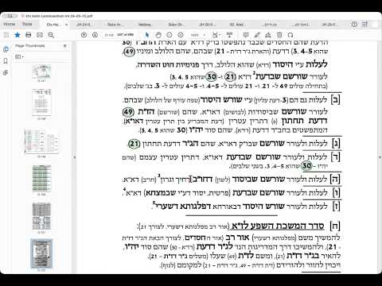Switch to the Home tab
The height and width of the screenshot is (286, 382).
coord(10,24)
